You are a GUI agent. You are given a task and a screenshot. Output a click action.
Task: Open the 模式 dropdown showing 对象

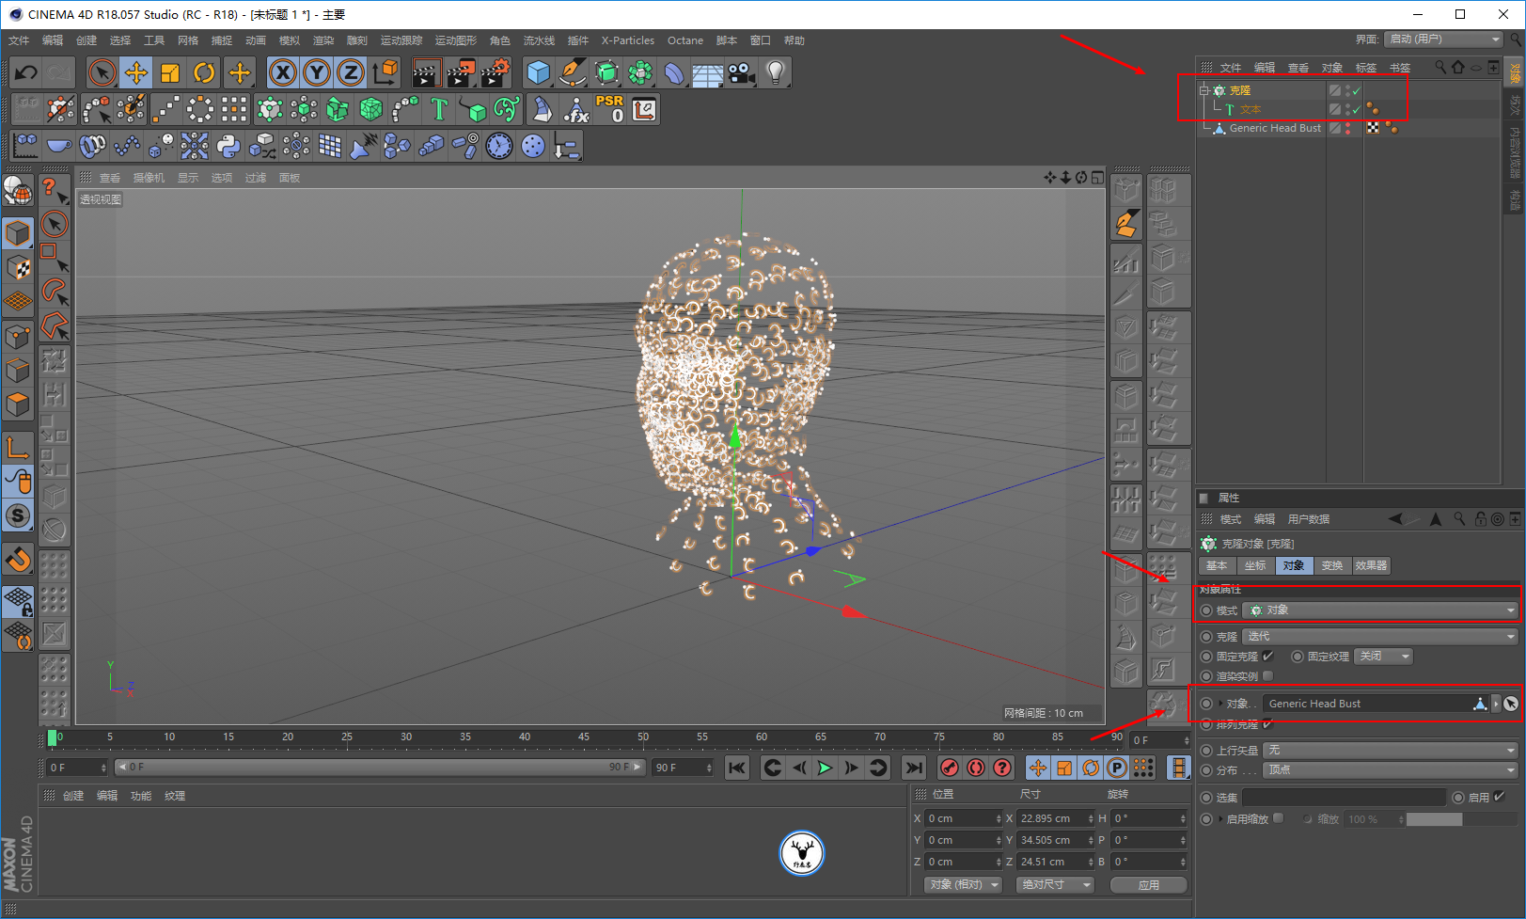point(1379,610)
